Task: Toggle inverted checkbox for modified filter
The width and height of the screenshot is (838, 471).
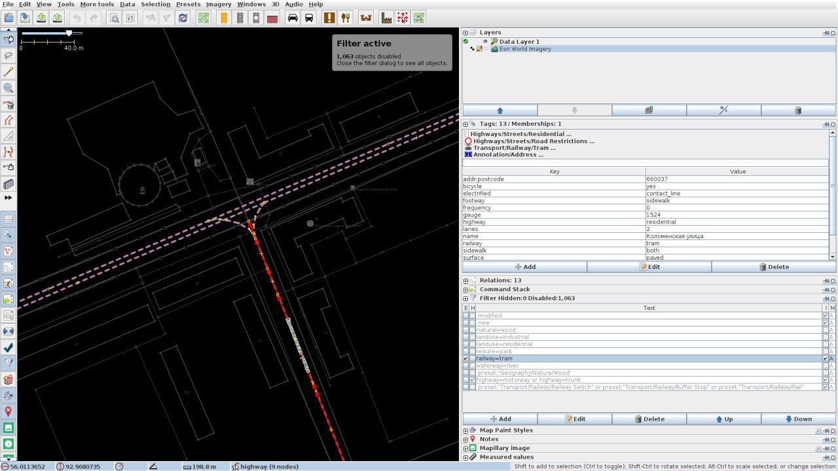Action: 826,315
